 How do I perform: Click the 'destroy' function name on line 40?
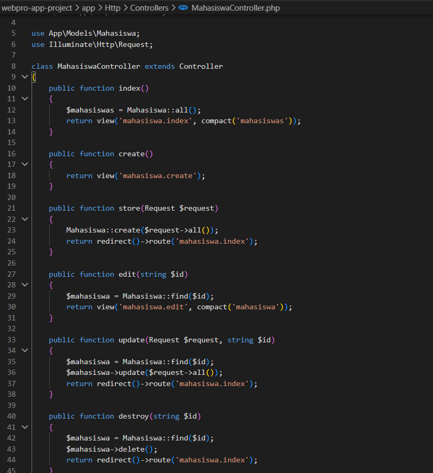pos(133,416)
